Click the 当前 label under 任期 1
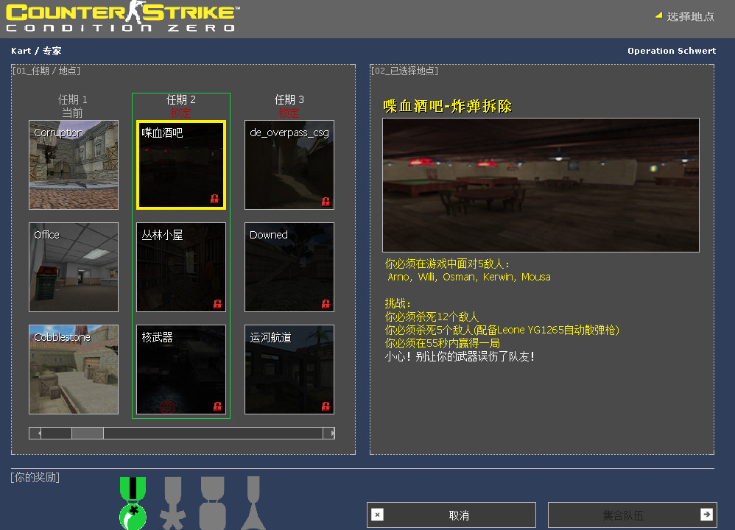 coord(73,113)
